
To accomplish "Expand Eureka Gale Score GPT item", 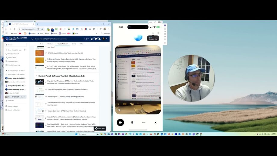I will [46, 111].
